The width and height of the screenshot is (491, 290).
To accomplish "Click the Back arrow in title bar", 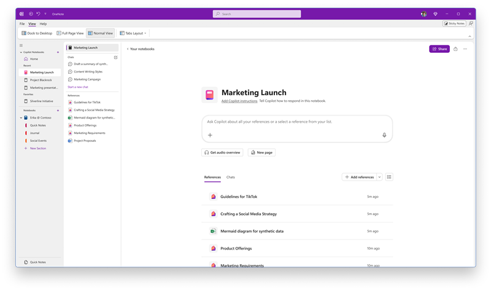I will coord(31,14).
